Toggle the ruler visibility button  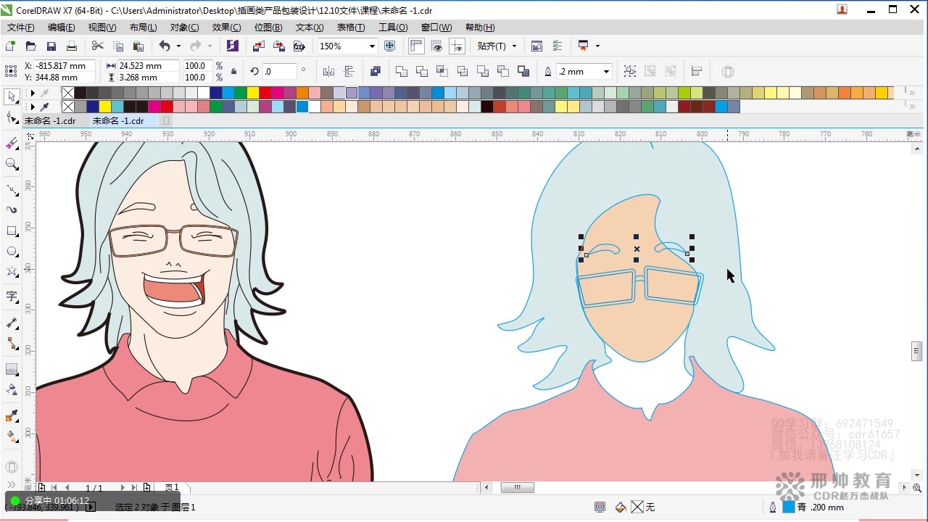[415, 46]
